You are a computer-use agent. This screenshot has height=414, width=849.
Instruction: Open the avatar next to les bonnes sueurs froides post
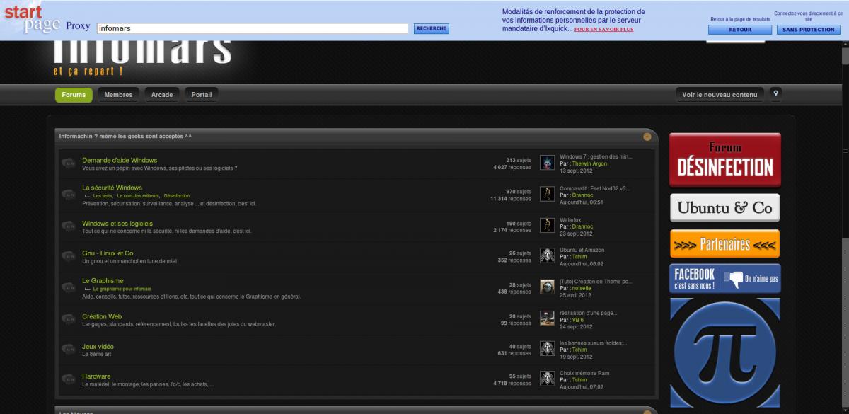point(547,348)
